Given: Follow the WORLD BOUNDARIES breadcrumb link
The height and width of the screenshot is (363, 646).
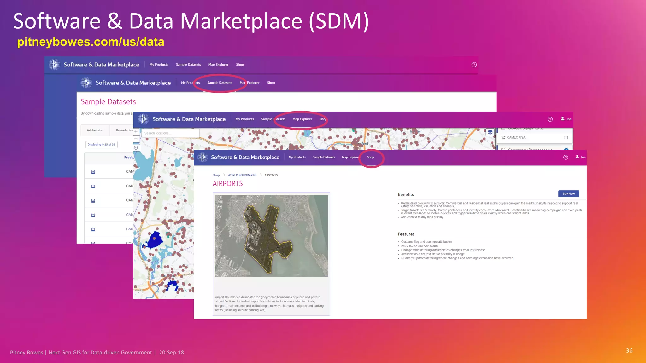Looking at the screenshot, I should [242, 175].
